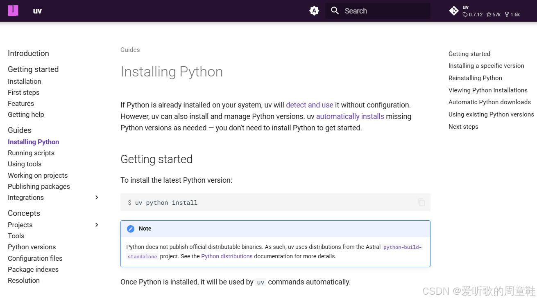Click the large 'Getting started' heading in the article
This screenshot has width=537, height=300.
[x=156, y=159]
